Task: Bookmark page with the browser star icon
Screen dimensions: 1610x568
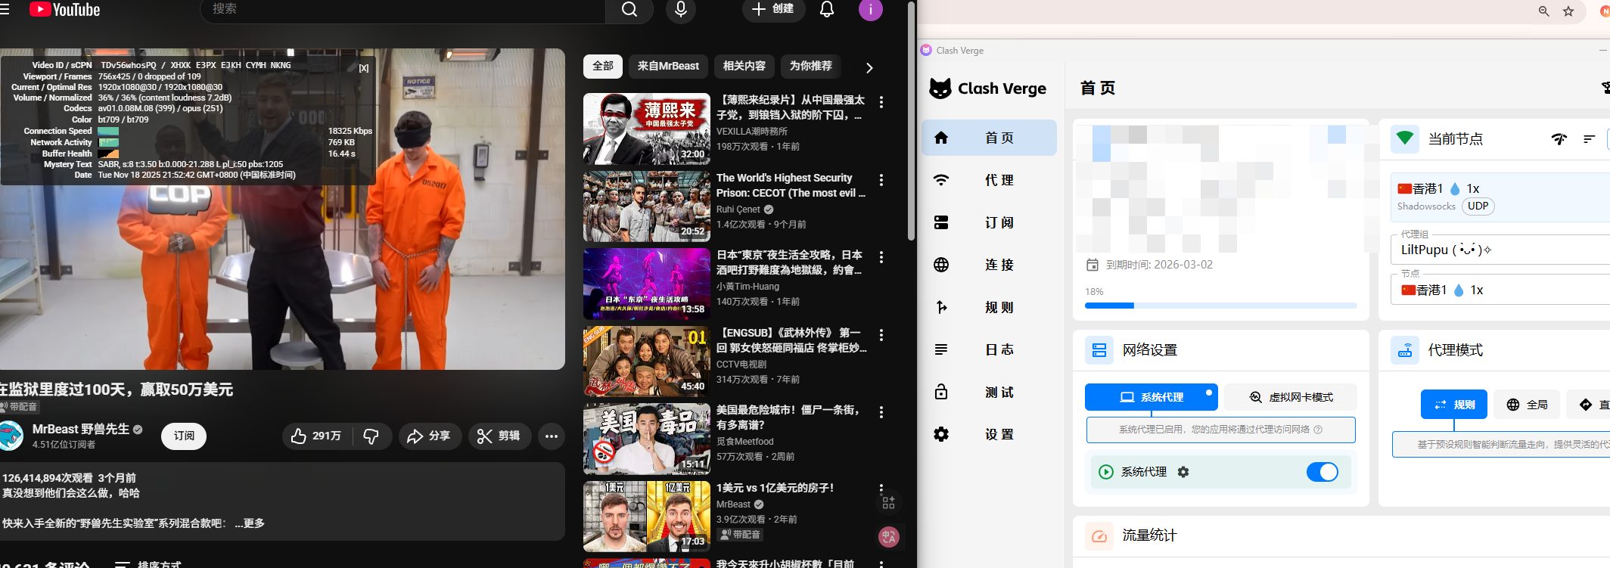Action: (x=1568, y=11)
